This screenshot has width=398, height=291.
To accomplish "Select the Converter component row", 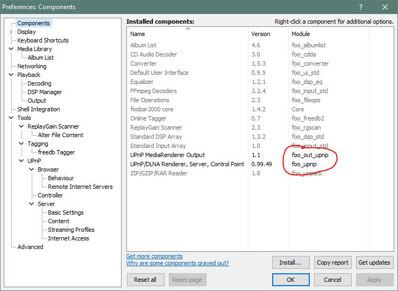I will [260, 63].
